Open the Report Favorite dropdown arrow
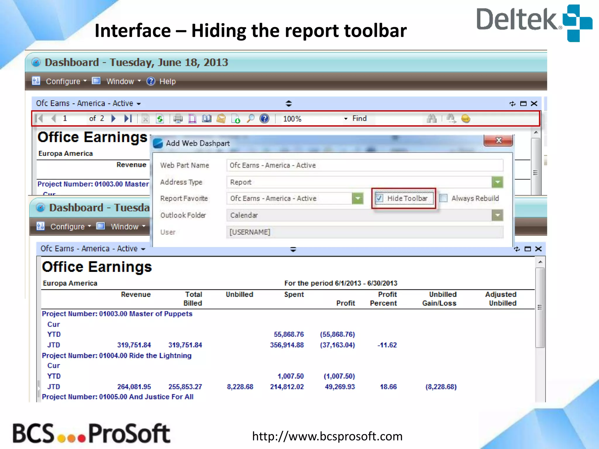Image resolution: width=599 pixels, height=449 pixels. coord(357,198)
